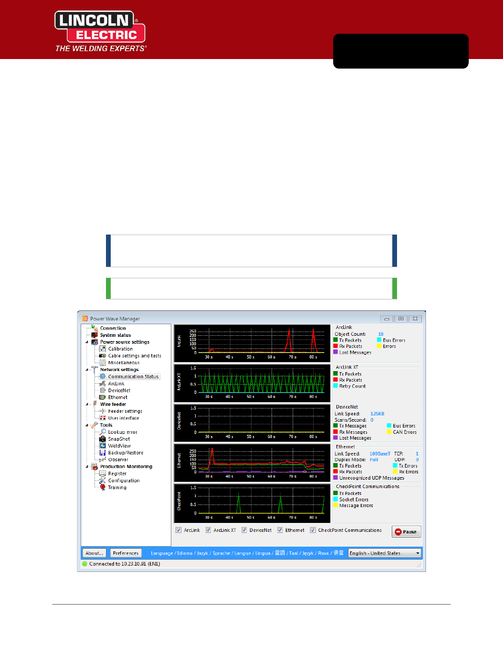Collapse the Tools tree node

[x=87, y=425]
